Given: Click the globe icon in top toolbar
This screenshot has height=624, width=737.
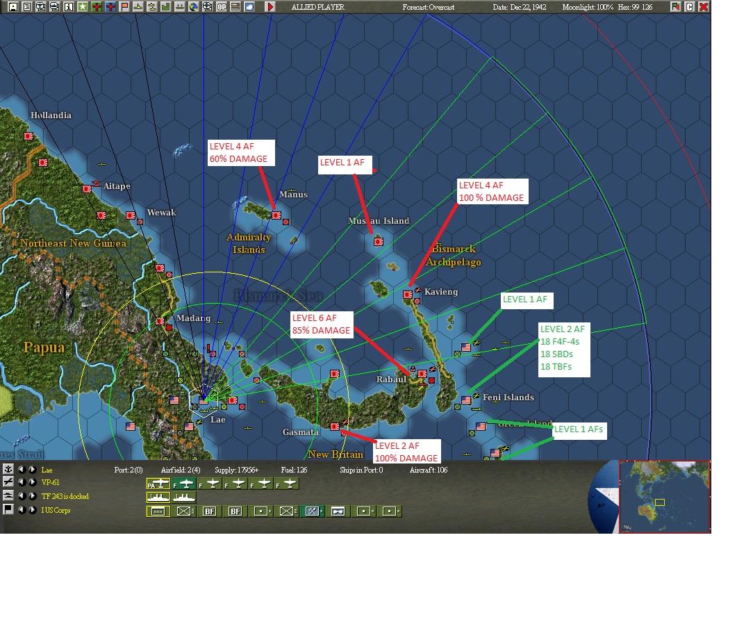Looking at the screenshot, I should point(194,6).
